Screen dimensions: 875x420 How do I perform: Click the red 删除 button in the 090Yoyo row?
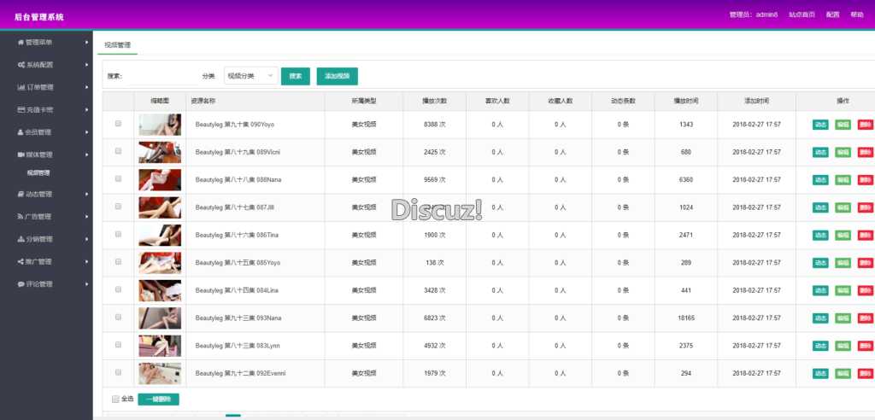click(x=865, y=125)
